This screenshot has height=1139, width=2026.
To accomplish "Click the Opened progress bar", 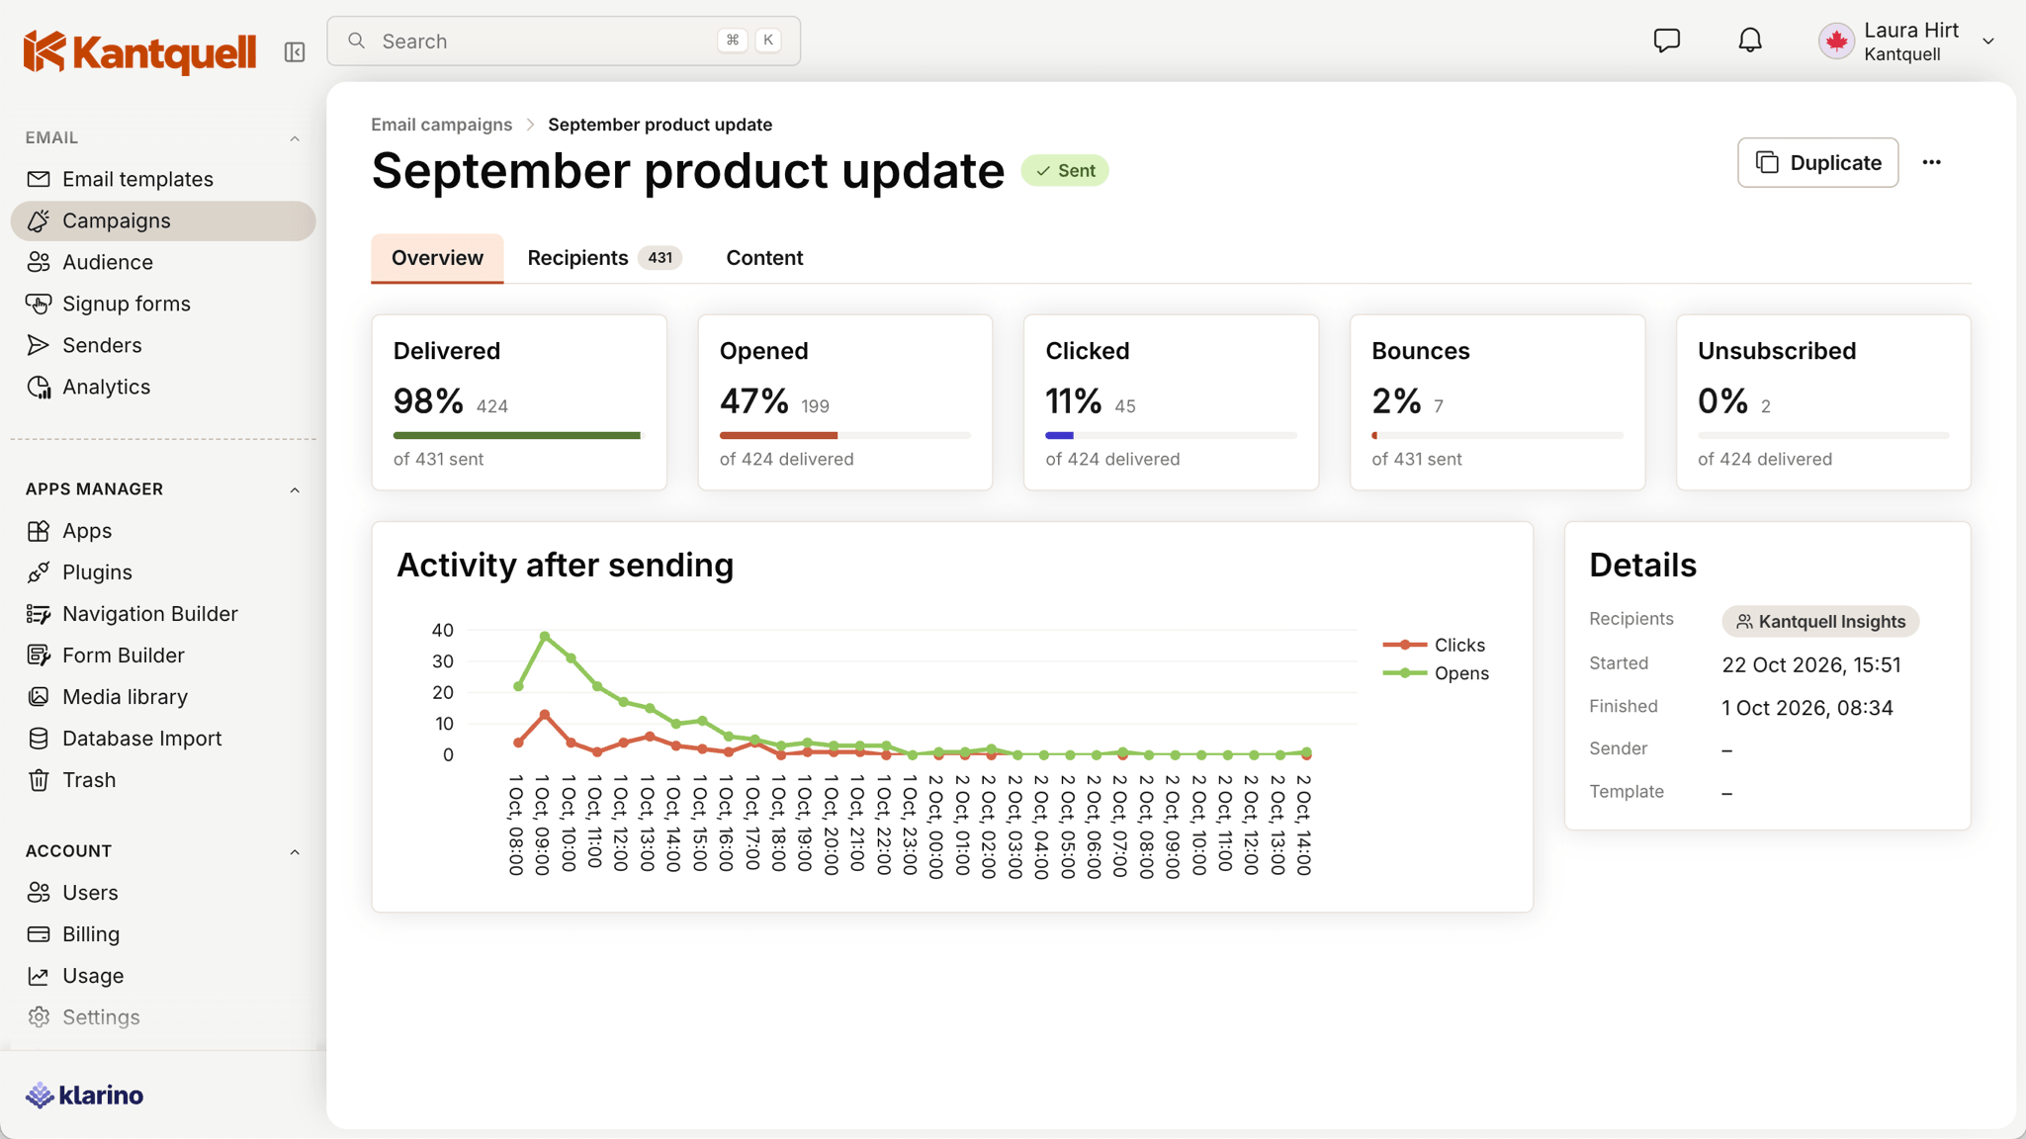I will pos(844,435).
